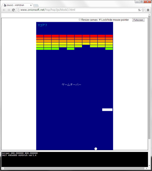This screenshot has width=152, height=171.
Task: Click the page icon beside the URL
Action: [19, 10]
